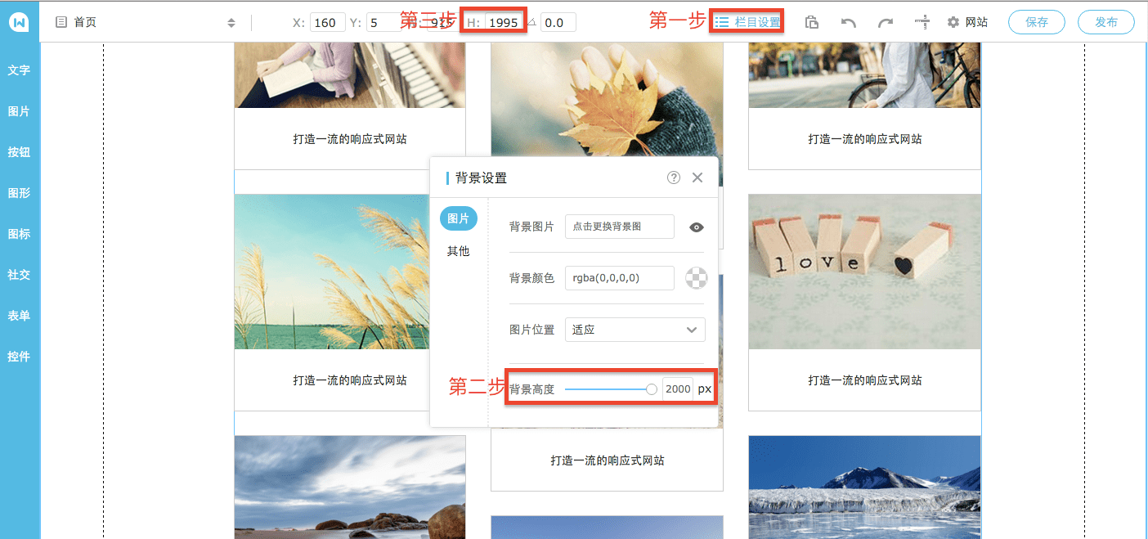Click the W logo icon at top-left

coord(20,22)
